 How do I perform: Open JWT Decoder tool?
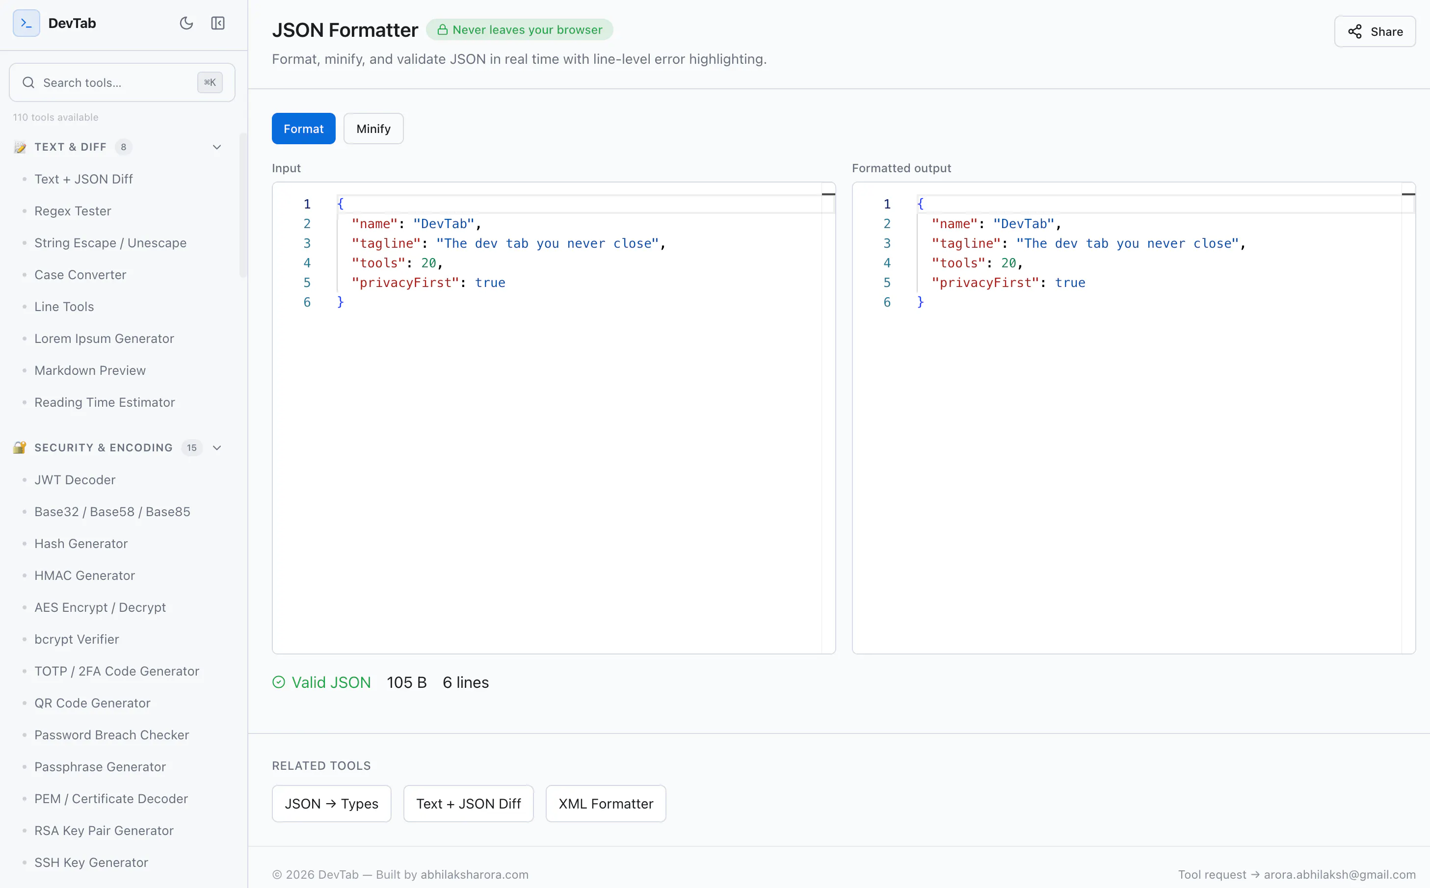coord(75,479)
